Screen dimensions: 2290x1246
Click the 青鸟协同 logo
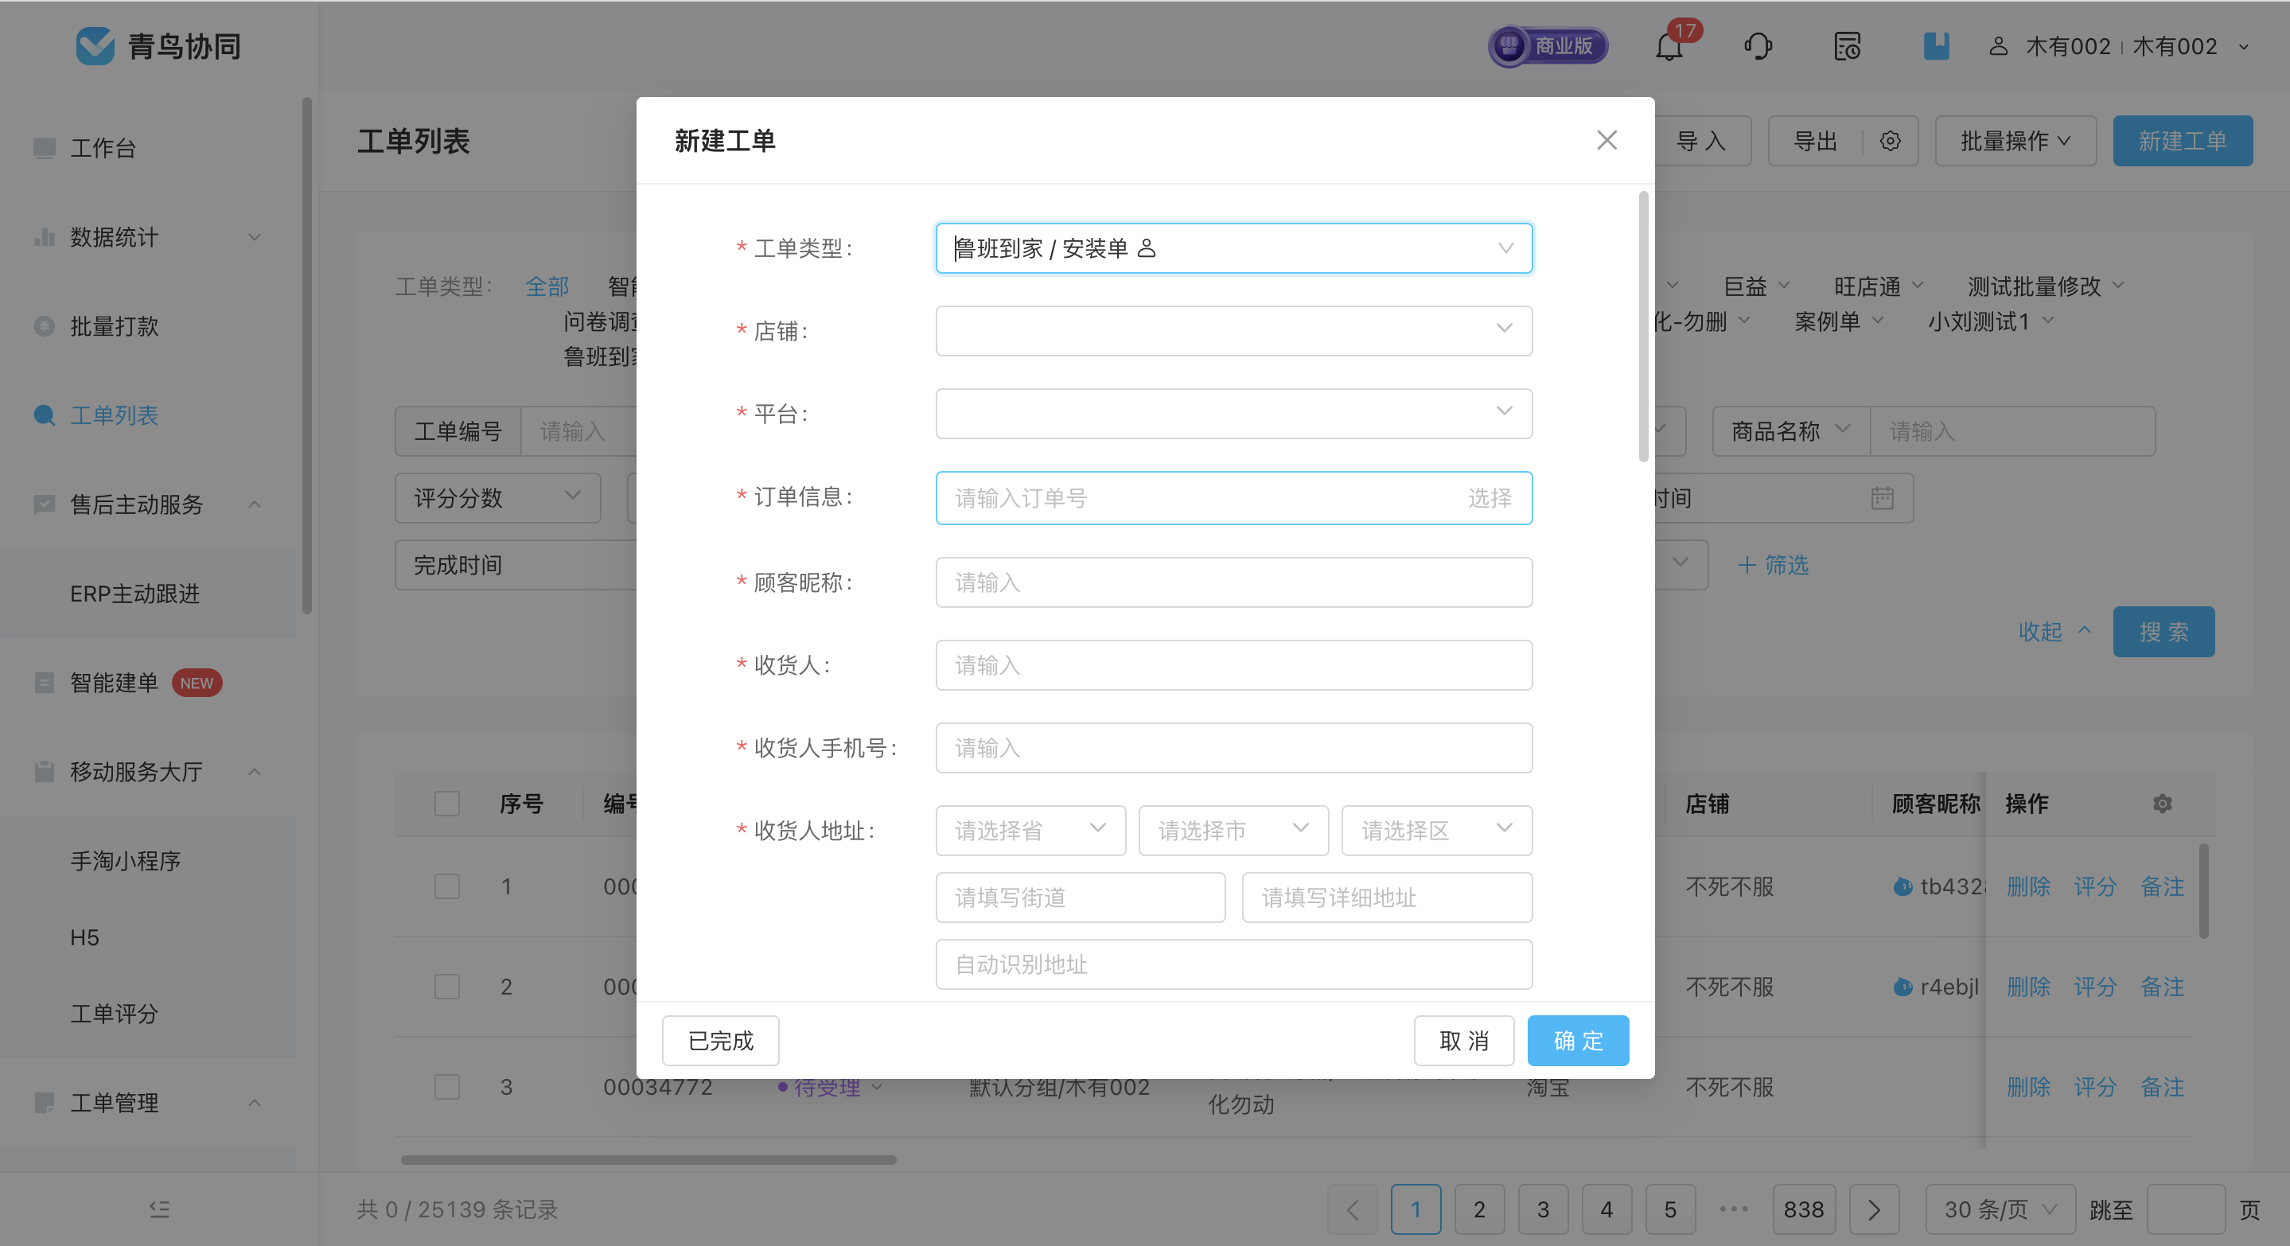click(158, 46)
